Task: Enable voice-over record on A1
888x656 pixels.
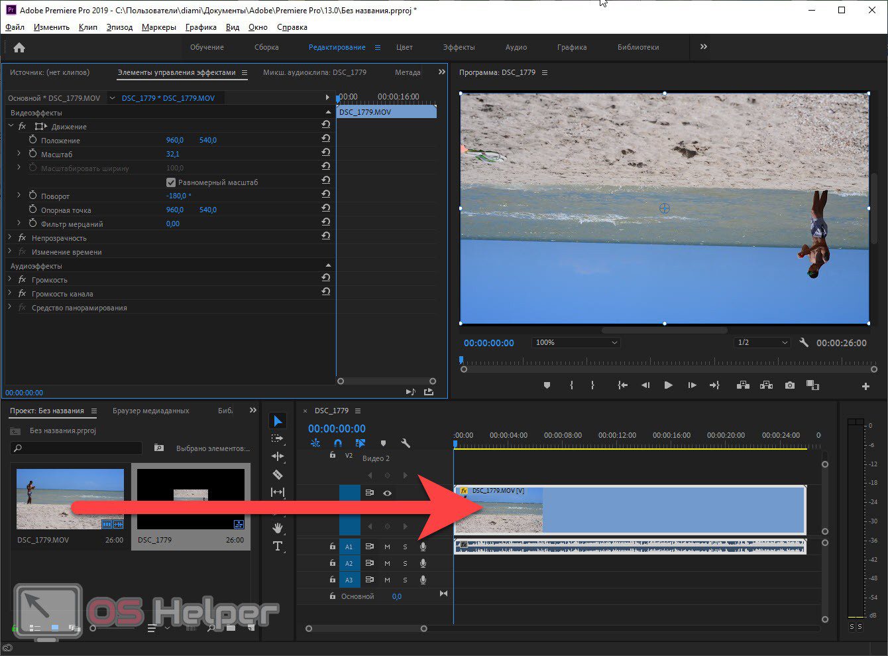Action: tap(423, 547)
